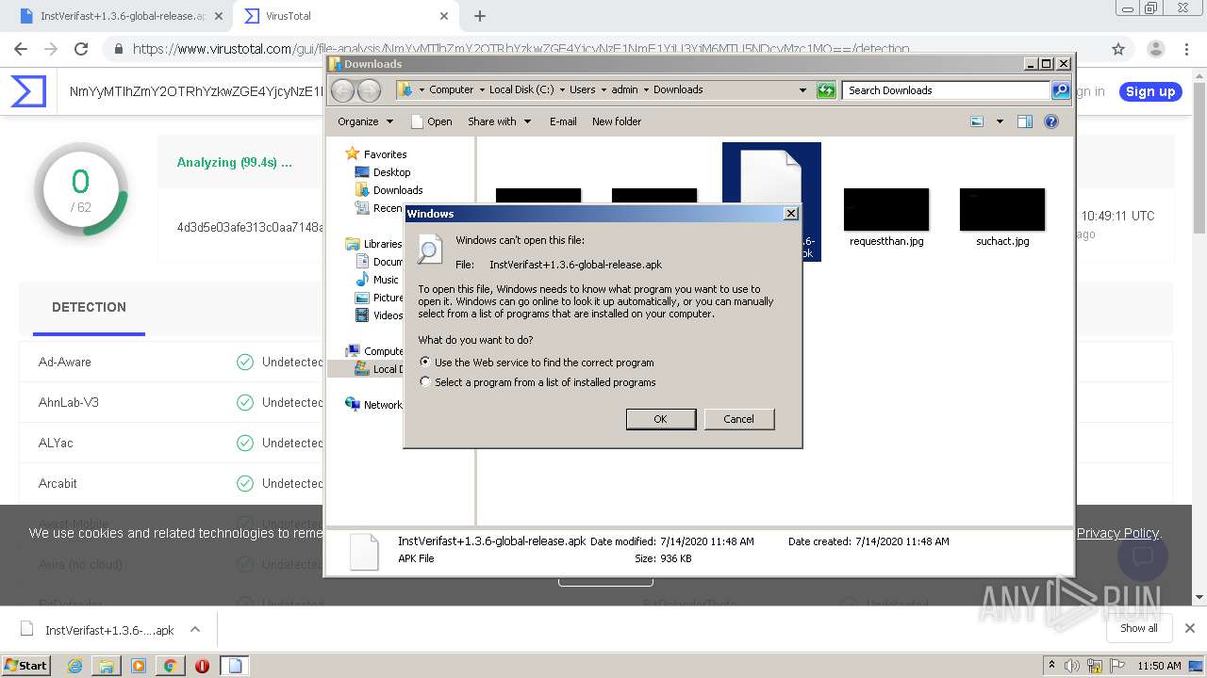Click Chrome icon in taskbar
1207x678 pixels.
pyautogui.click(x=170, y=666)
